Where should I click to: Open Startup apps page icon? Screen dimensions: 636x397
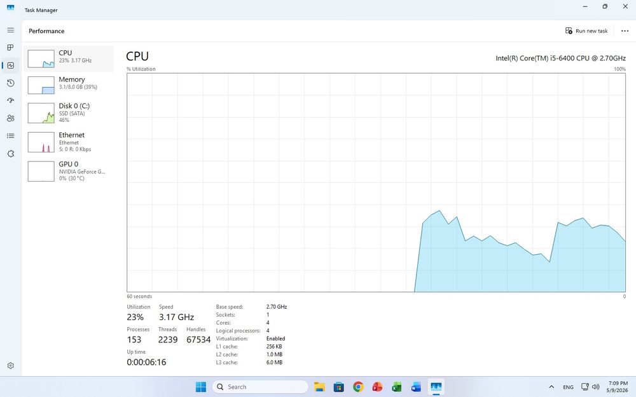pyautogui.click(x=11, y=100)
